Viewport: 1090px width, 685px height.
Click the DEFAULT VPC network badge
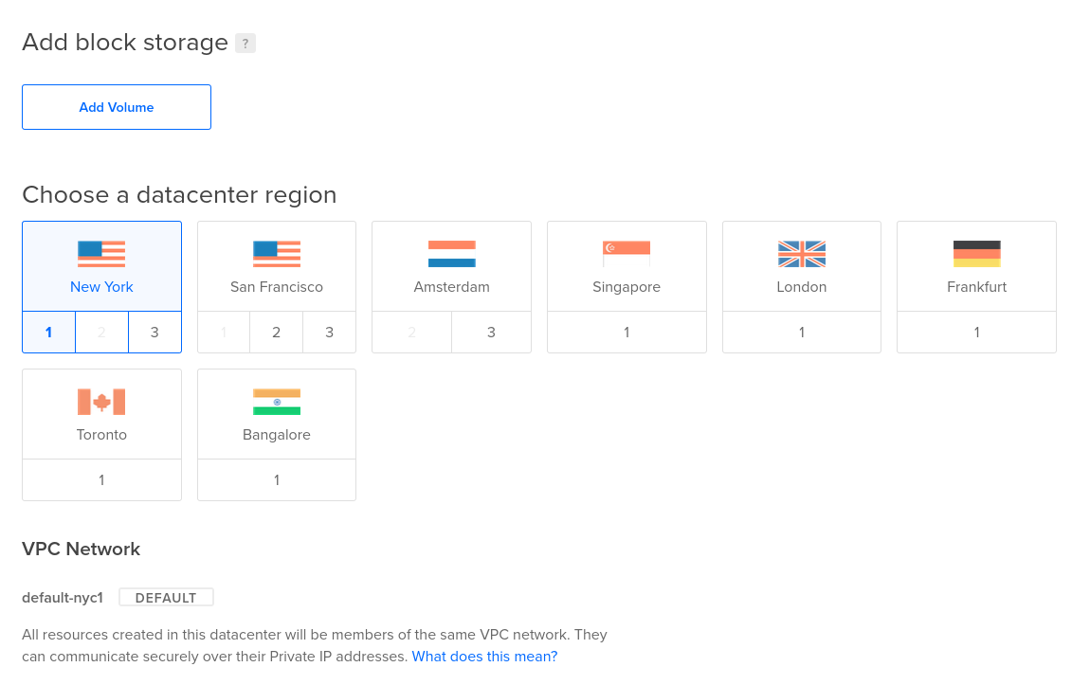pos(166,598)
